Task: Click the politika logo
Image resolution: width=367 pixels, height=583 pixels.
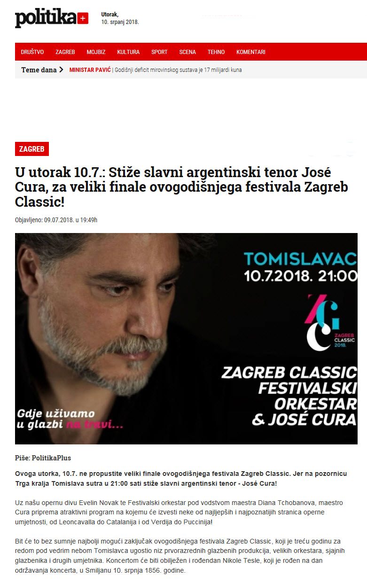Action: point(51,19)
